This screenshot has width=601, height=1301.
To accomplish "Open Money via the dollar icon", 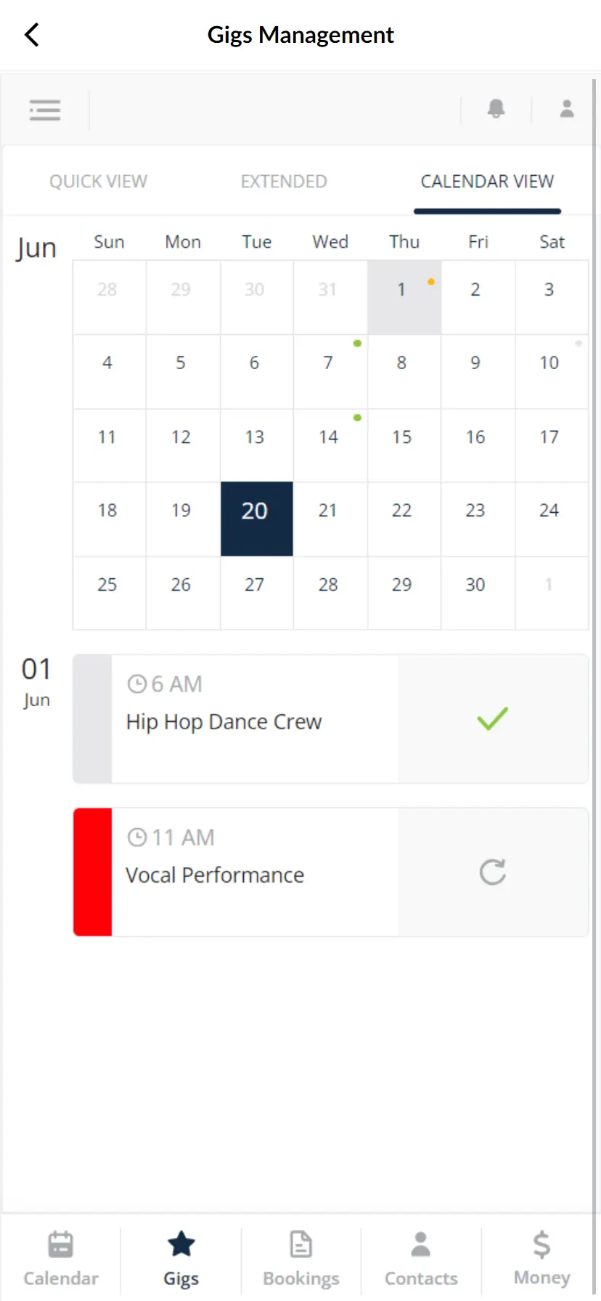I will point(541,1244).
